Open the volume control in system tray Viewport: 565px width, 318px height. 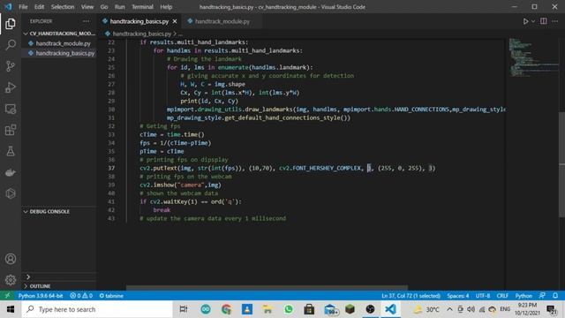click(471, 309)
